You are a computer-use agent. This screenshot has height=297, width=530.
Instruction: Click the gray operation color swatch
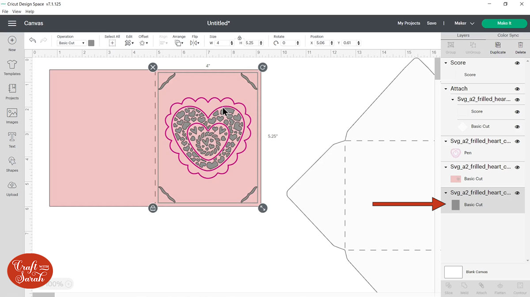[x=91, y=43]
